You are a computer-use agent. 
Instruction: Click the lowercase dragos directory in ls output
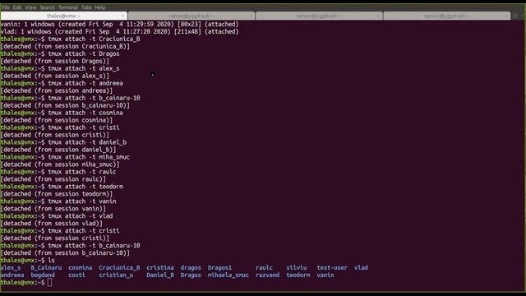point(191,268)
